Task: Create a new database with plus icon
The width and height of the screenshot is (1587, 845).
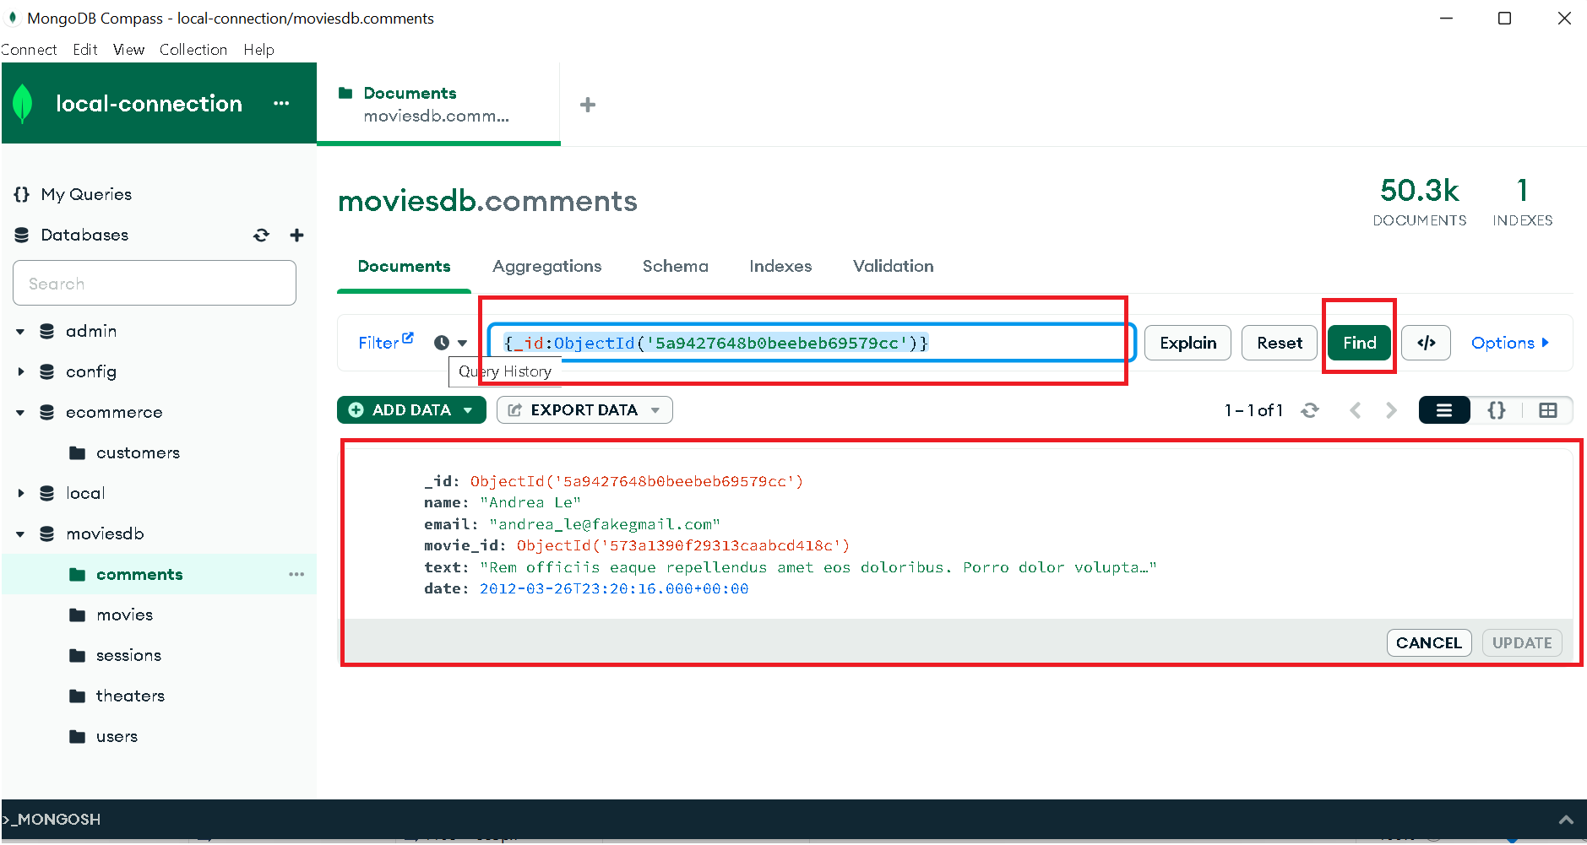Action: tap(296, 236)
